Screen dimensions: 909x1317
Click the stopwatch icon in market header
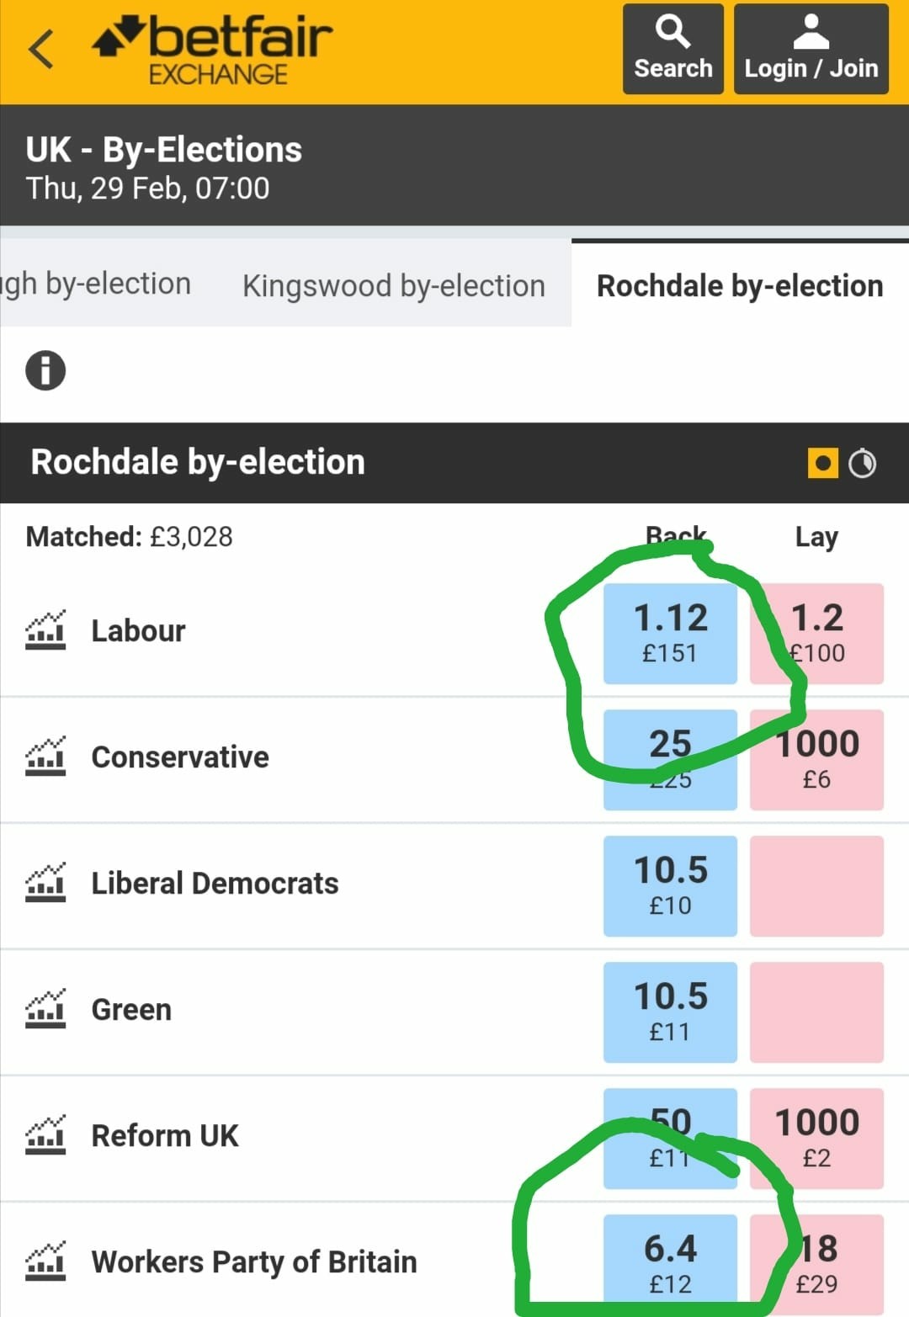click(x=863, y=463)
